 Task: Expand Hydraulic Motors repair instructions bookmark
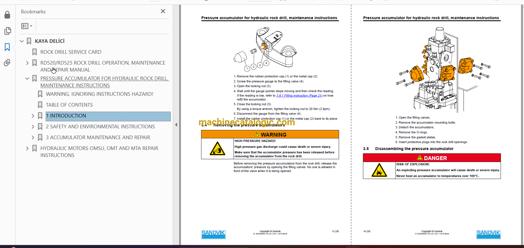coord(27,148)
